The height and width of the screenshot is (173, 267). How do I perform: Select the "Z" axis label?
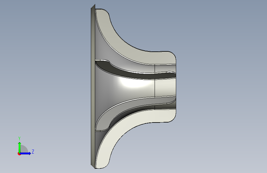click(x=33, y=151)
